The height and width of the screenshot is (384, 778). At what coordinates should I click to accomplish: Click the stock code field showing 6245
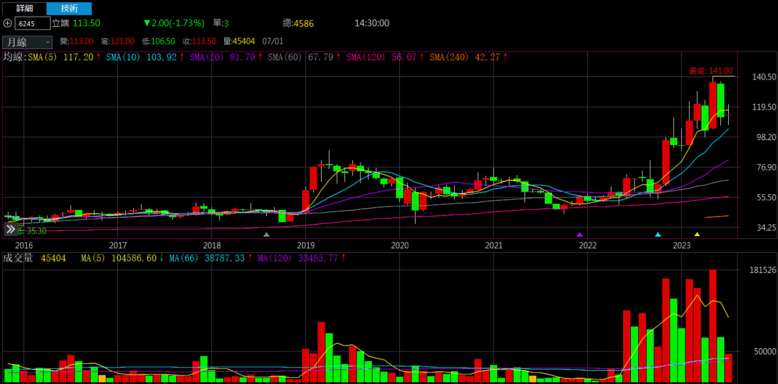[32, 24]
